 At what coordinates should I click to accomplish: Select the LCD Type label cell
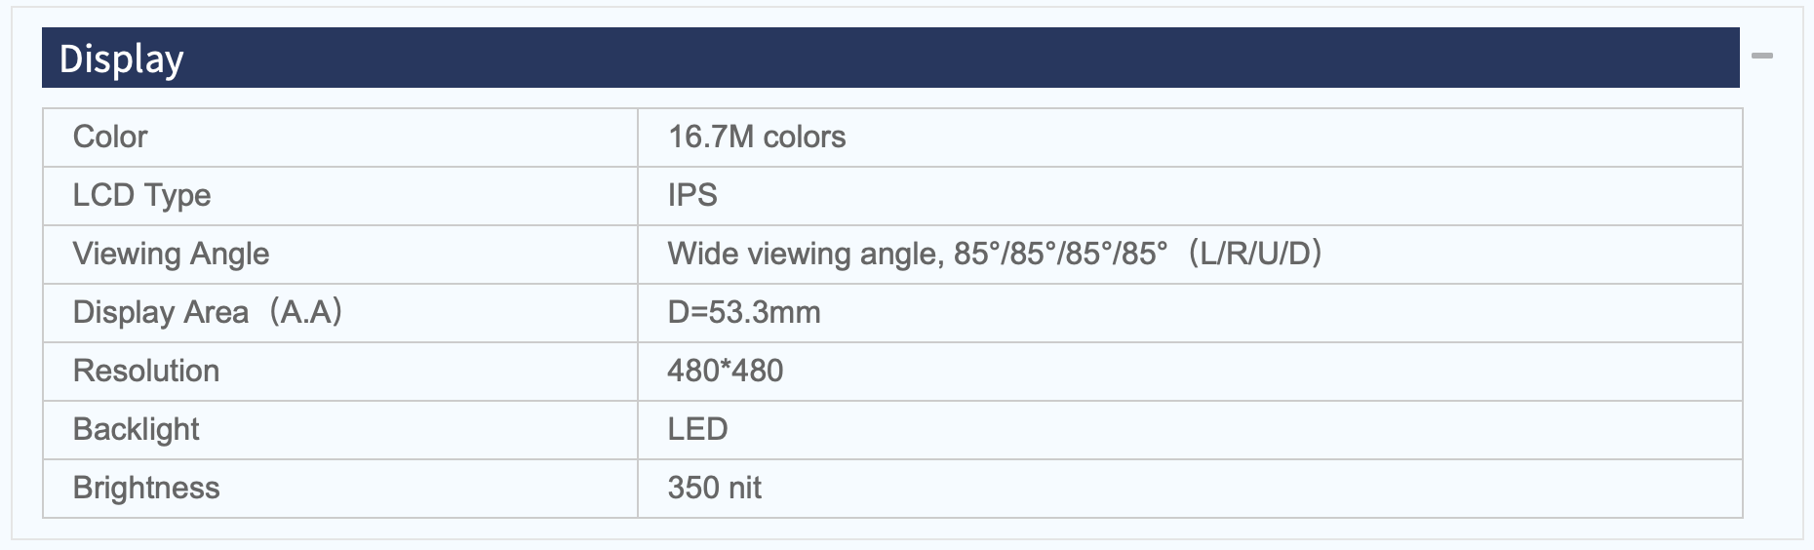coord(340,196)
